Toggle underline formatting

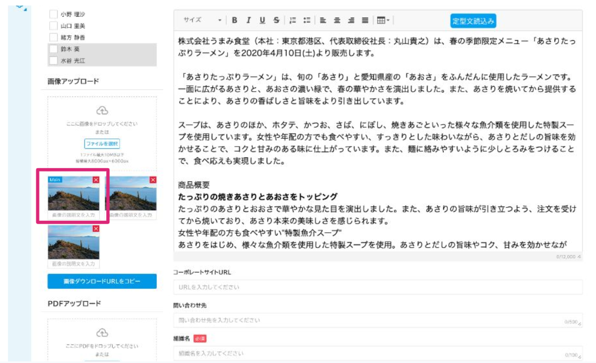pos(262,20)
